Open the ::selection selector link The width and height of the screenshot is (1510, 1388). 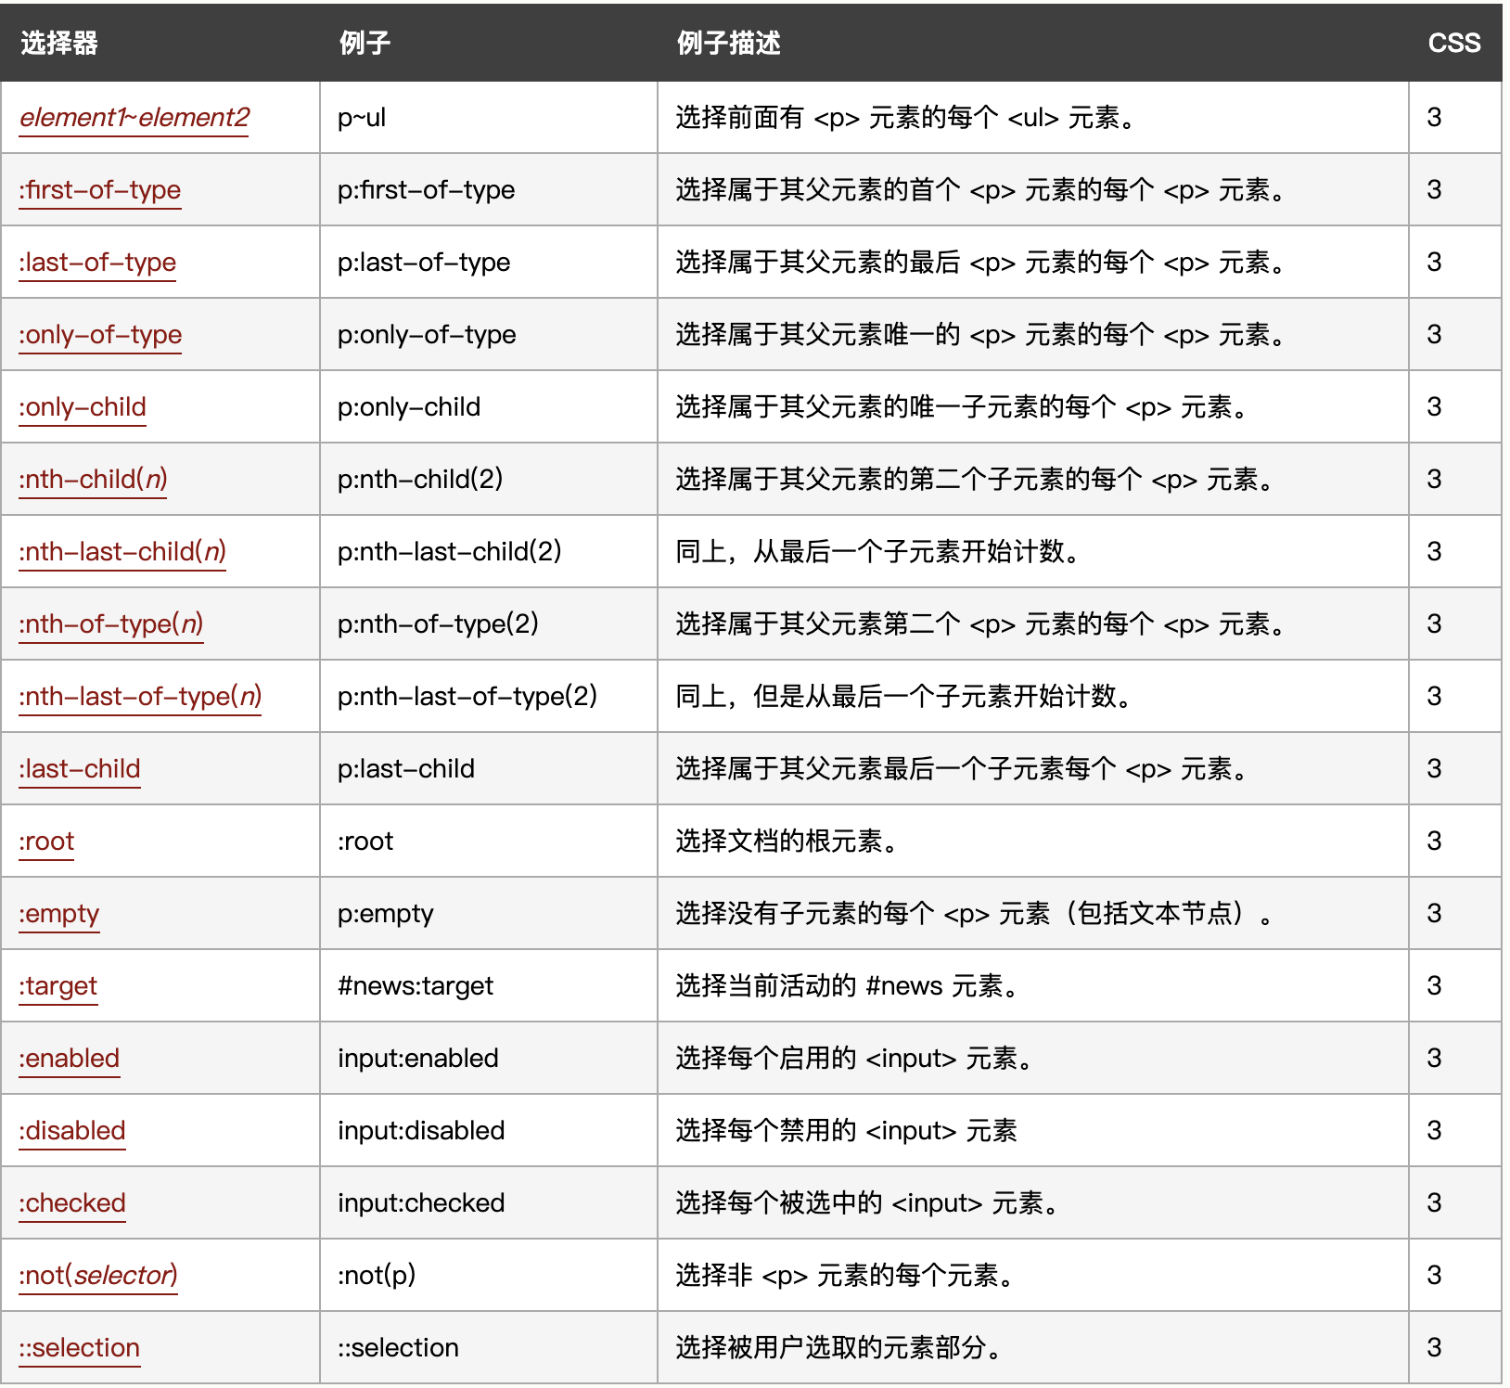click(79, 1348)
